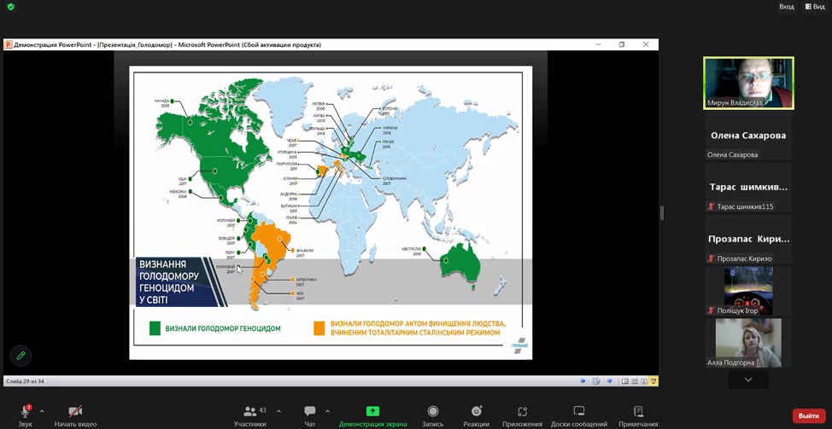The width and height of the screenshot is (832, 429).
Task: Toggle microphone with the Звук button
Action: [25, 414]
